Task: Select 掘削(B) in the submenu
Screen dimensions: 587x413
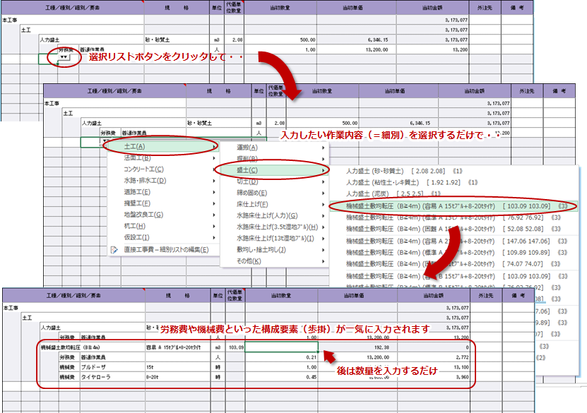Action: [x=274, y=159]
